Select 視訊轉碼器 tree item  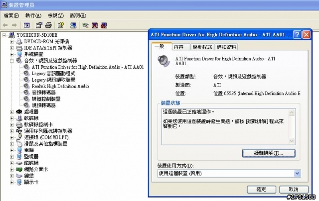[44, 105]
